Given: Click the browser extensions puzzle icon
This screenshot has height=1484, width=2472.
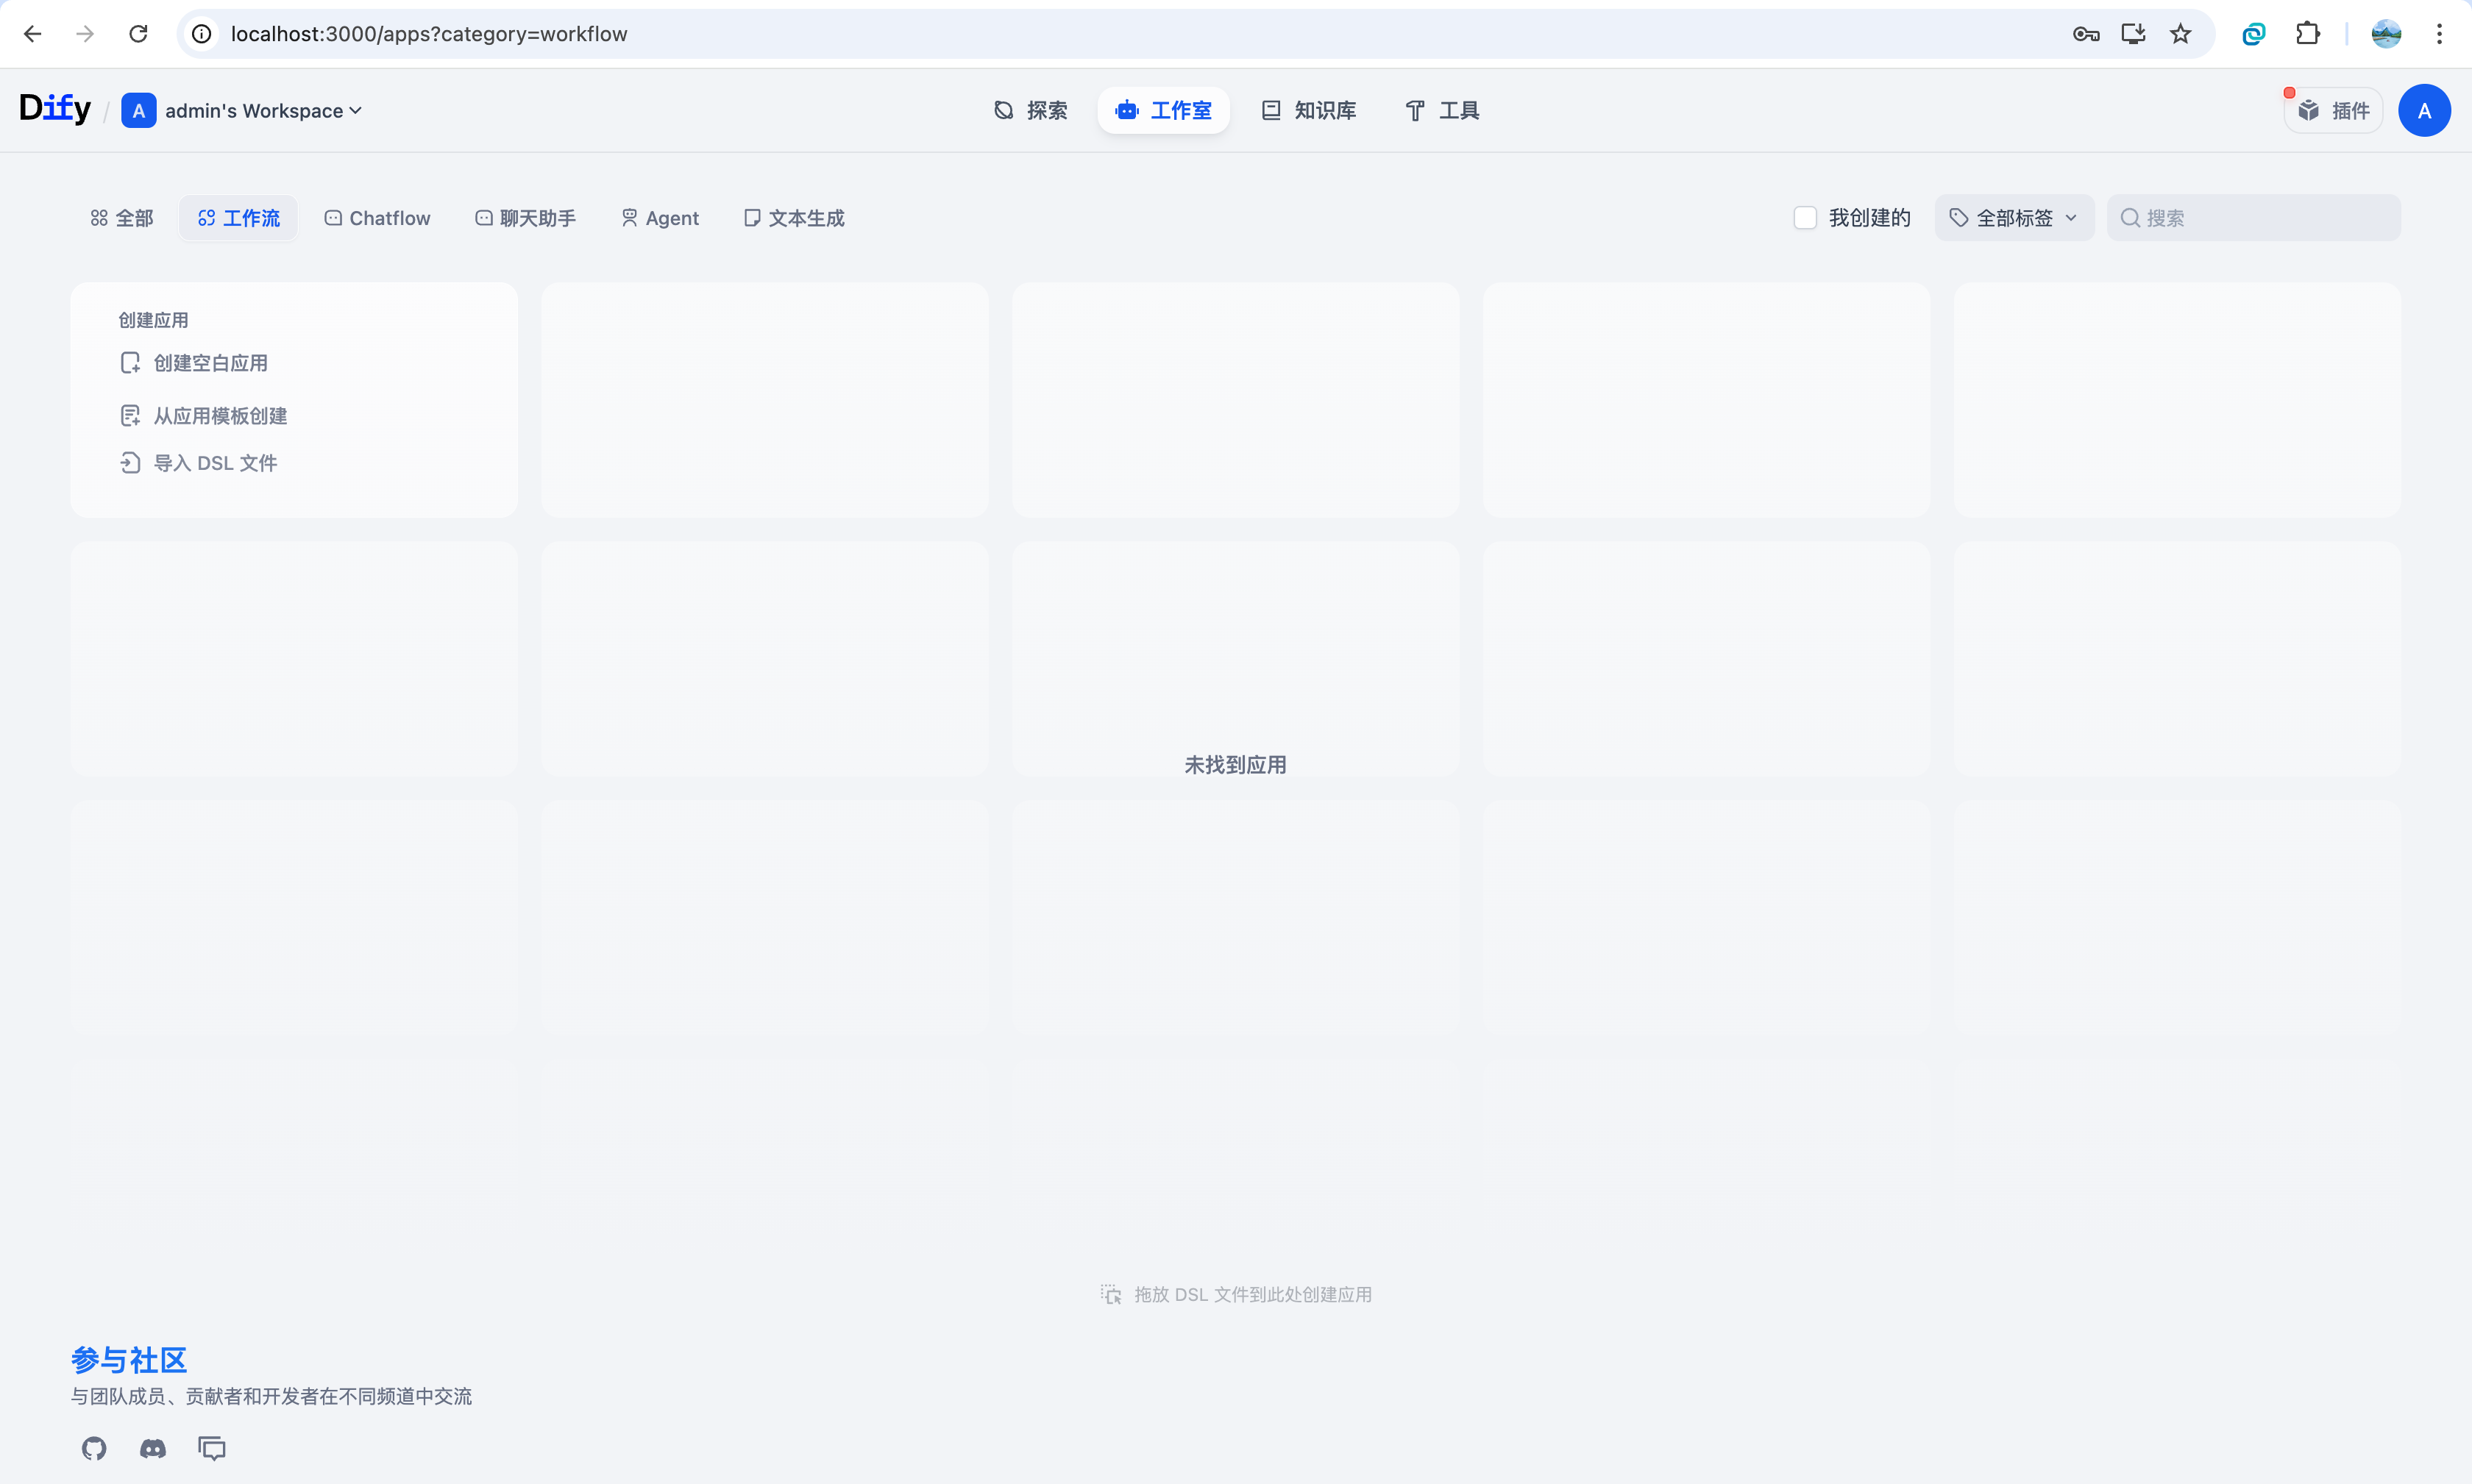Looking at the screenshot, I should click(x=2308, y=34).
